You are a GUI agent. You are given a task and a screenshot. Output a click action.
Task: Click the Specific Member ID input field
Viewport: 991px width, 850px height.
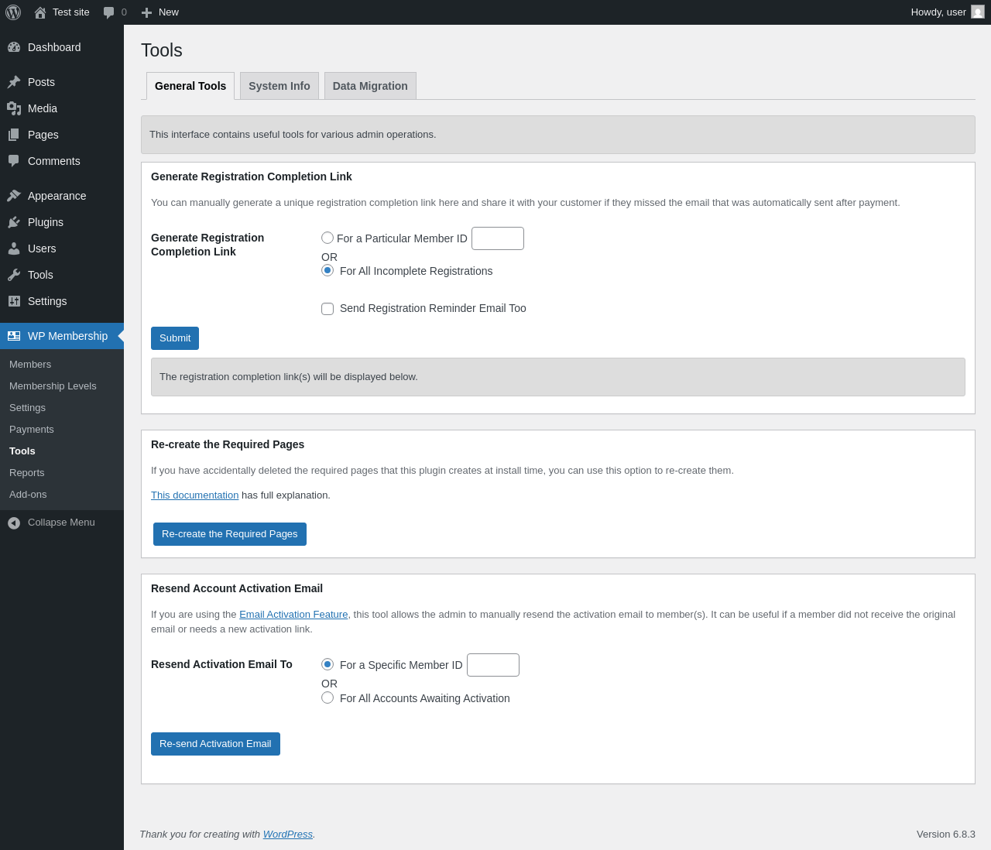coord(493,665)
